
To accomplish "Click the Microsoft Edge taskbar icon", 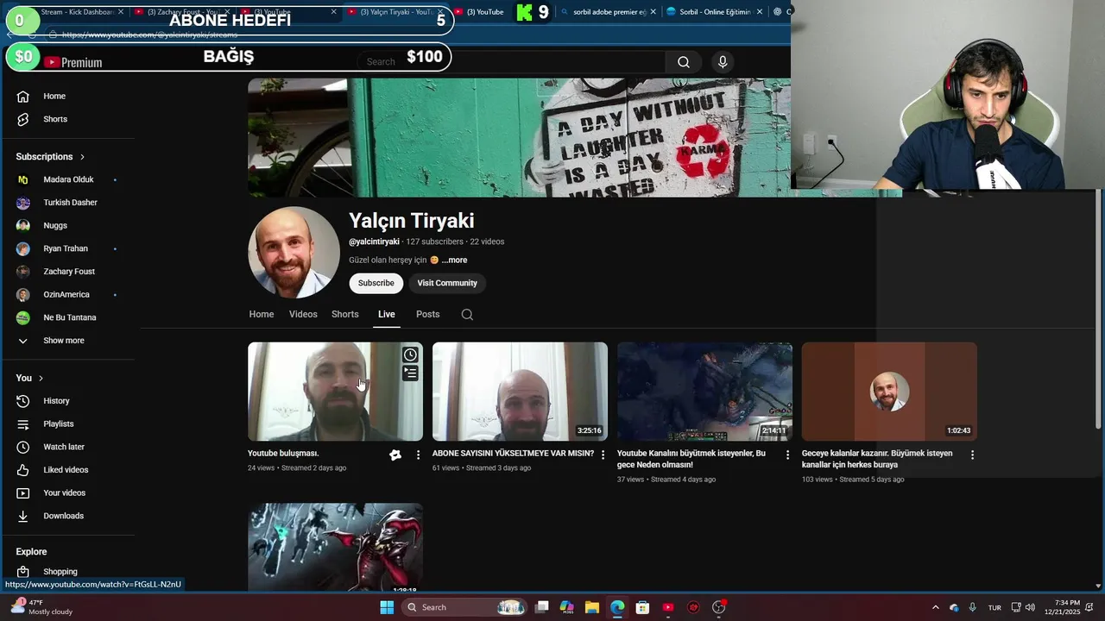I will coord(617,607).
